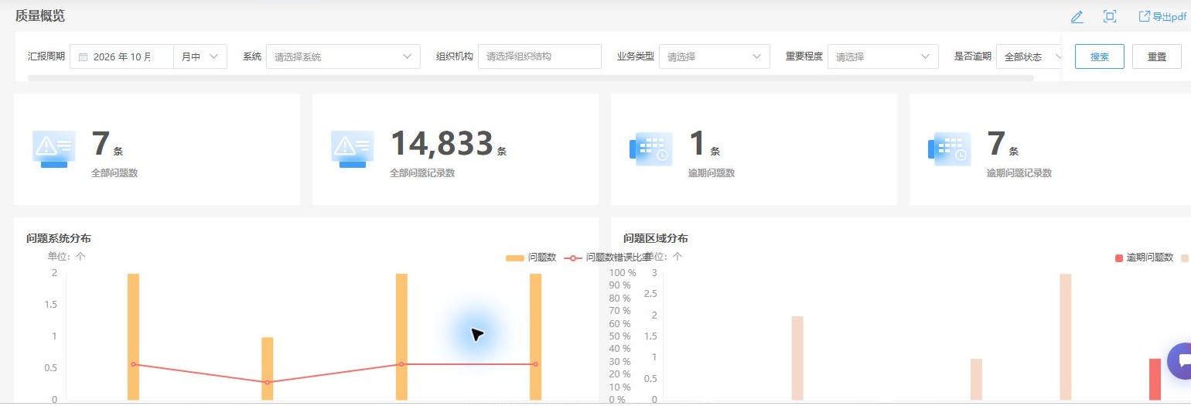Click the tallest pink bar in 问题区域分布 chart
The image size is (1191, 406).
click(1066, 336)
